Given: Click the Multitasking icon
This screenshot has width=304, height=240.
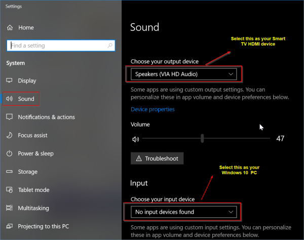Looking at the screenshot, I should (x=9, y=208).
